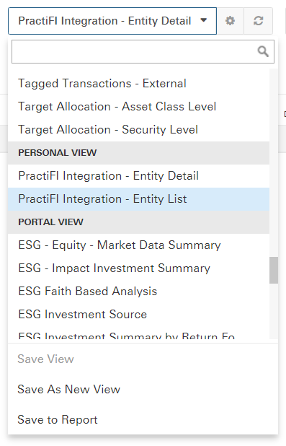This screenshot has height=446, width=286.
Task: Open ESG - Equity - Market Data Summary
Action: pyautogui.click(x=138, y=245)
